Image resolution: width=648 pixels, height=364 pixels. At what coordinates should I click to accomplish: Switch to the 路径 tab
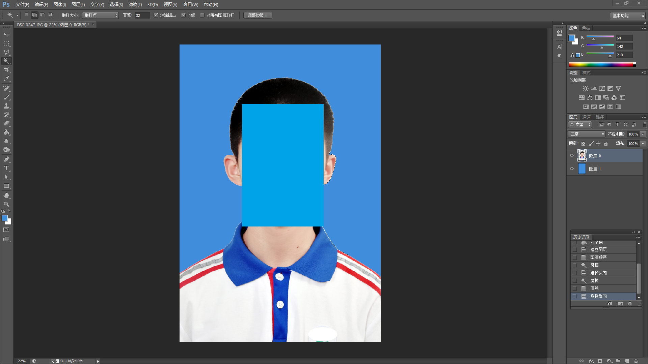coord(600,117)
